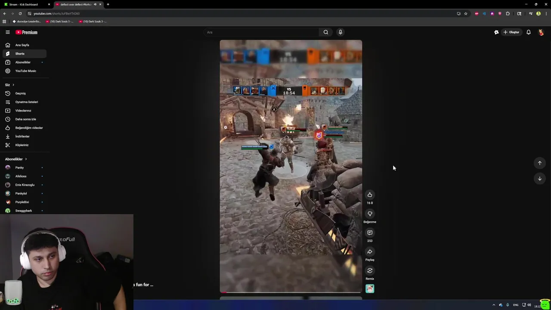Open the ducvolpe LeaderBo... bookmark
The image size is (551, 310).
tap(27, 21)
